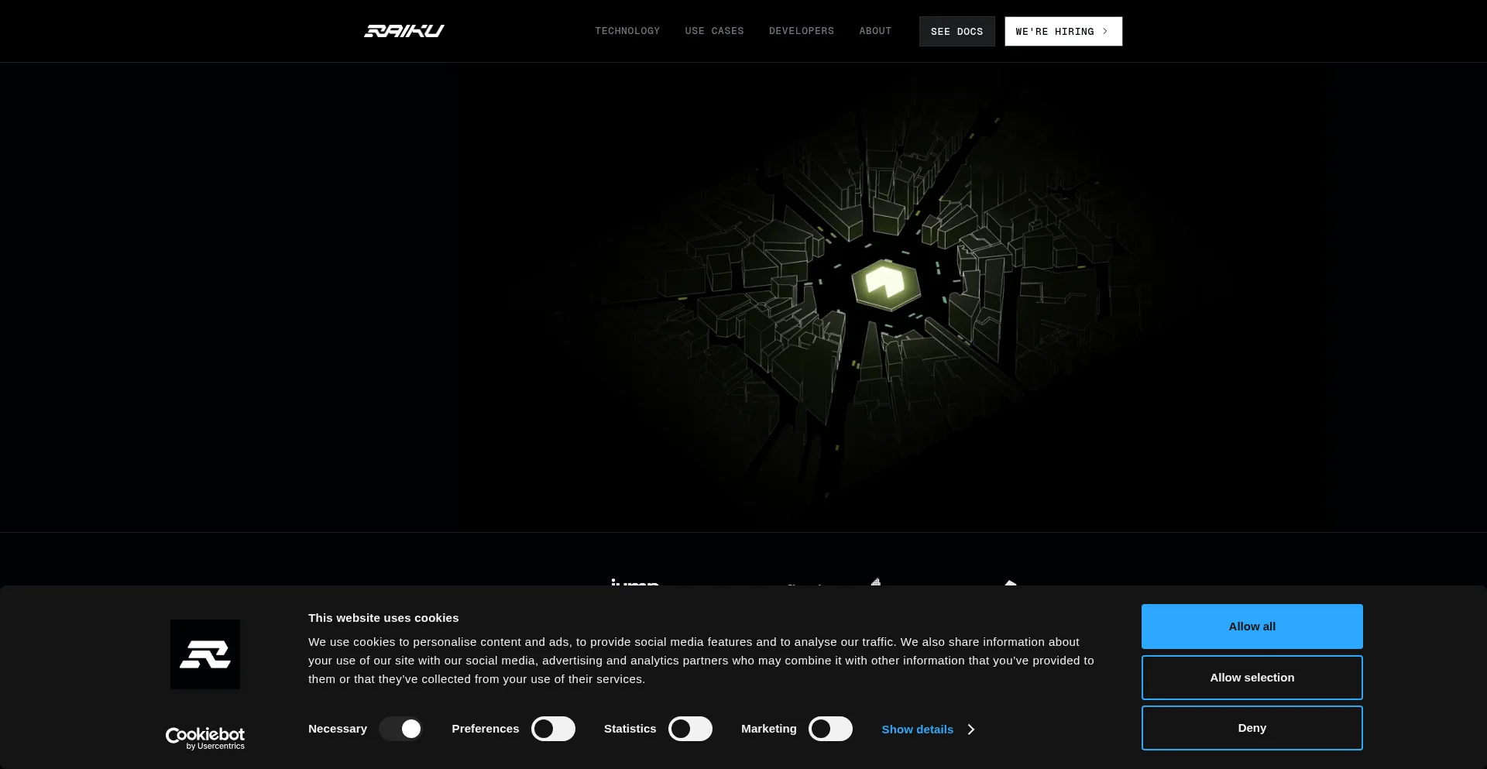The height and width of the screenshot is (769, 1487).
Task: Select About in the top navigation
Action: point(875,31)
